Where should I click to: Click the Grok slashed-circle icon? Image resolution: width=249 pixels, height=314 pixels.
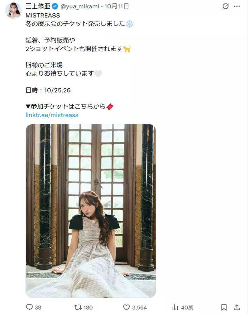click(x=225, y=6)
